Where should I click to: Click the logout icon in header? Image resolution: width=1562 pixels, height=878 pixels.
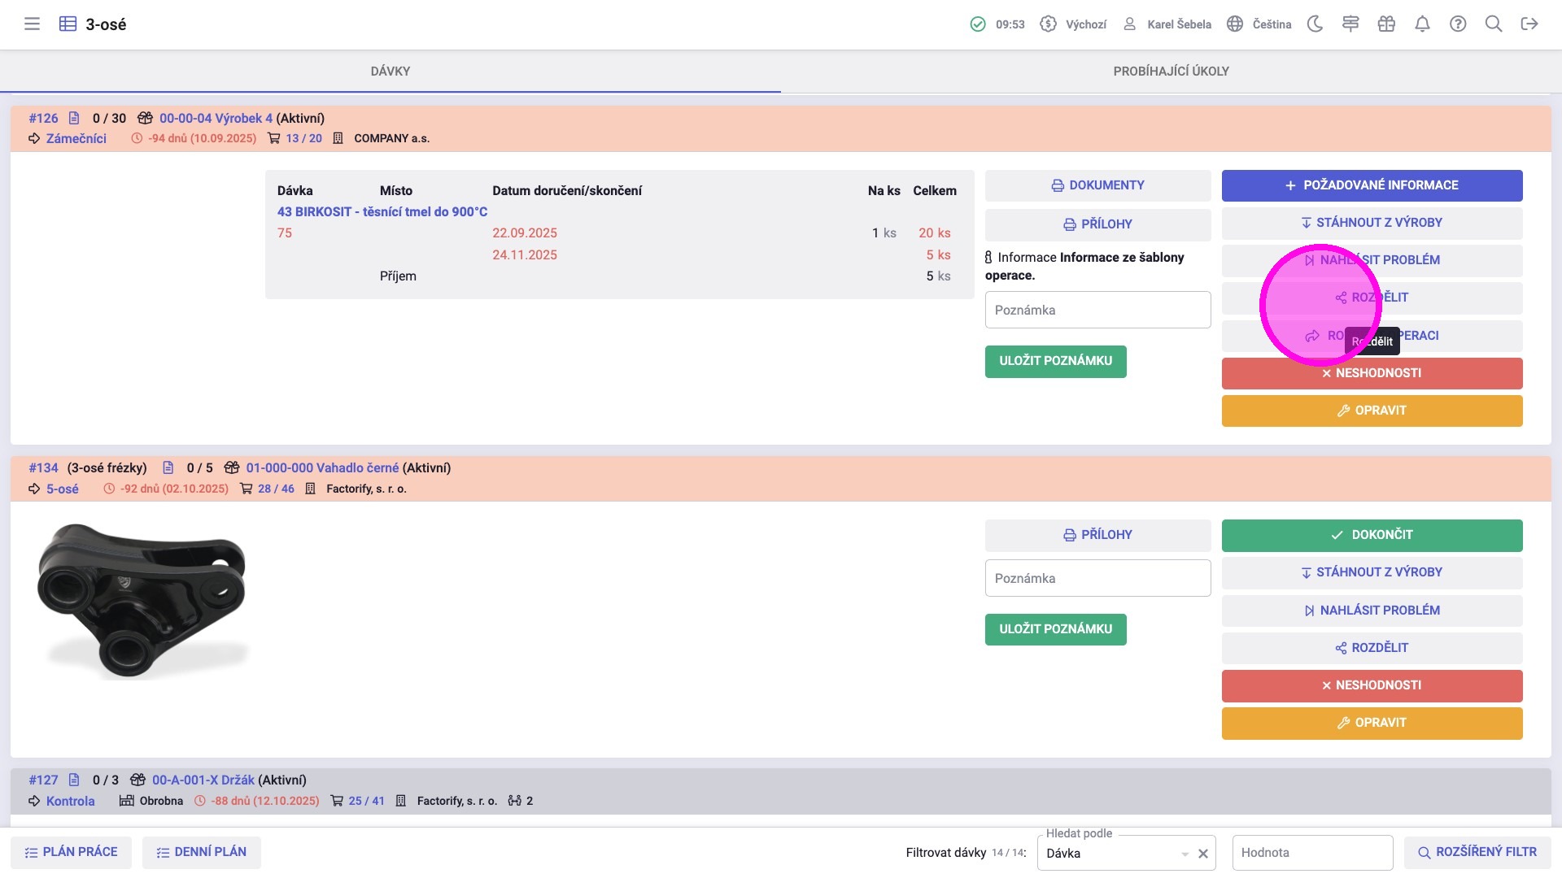point(1529,24)
